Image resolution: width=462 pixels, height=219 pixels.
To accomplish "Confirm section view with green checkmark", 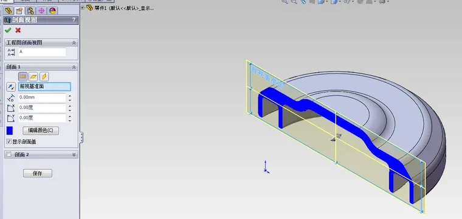I will point(8,30).
